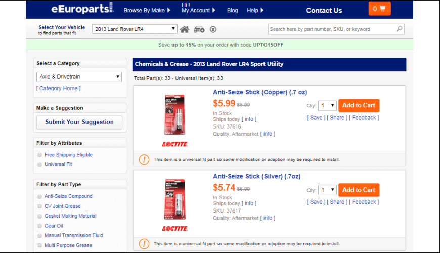
Task: Open Anti-Seize Stick (Copper) title link
Action: (x=260, y=92)
